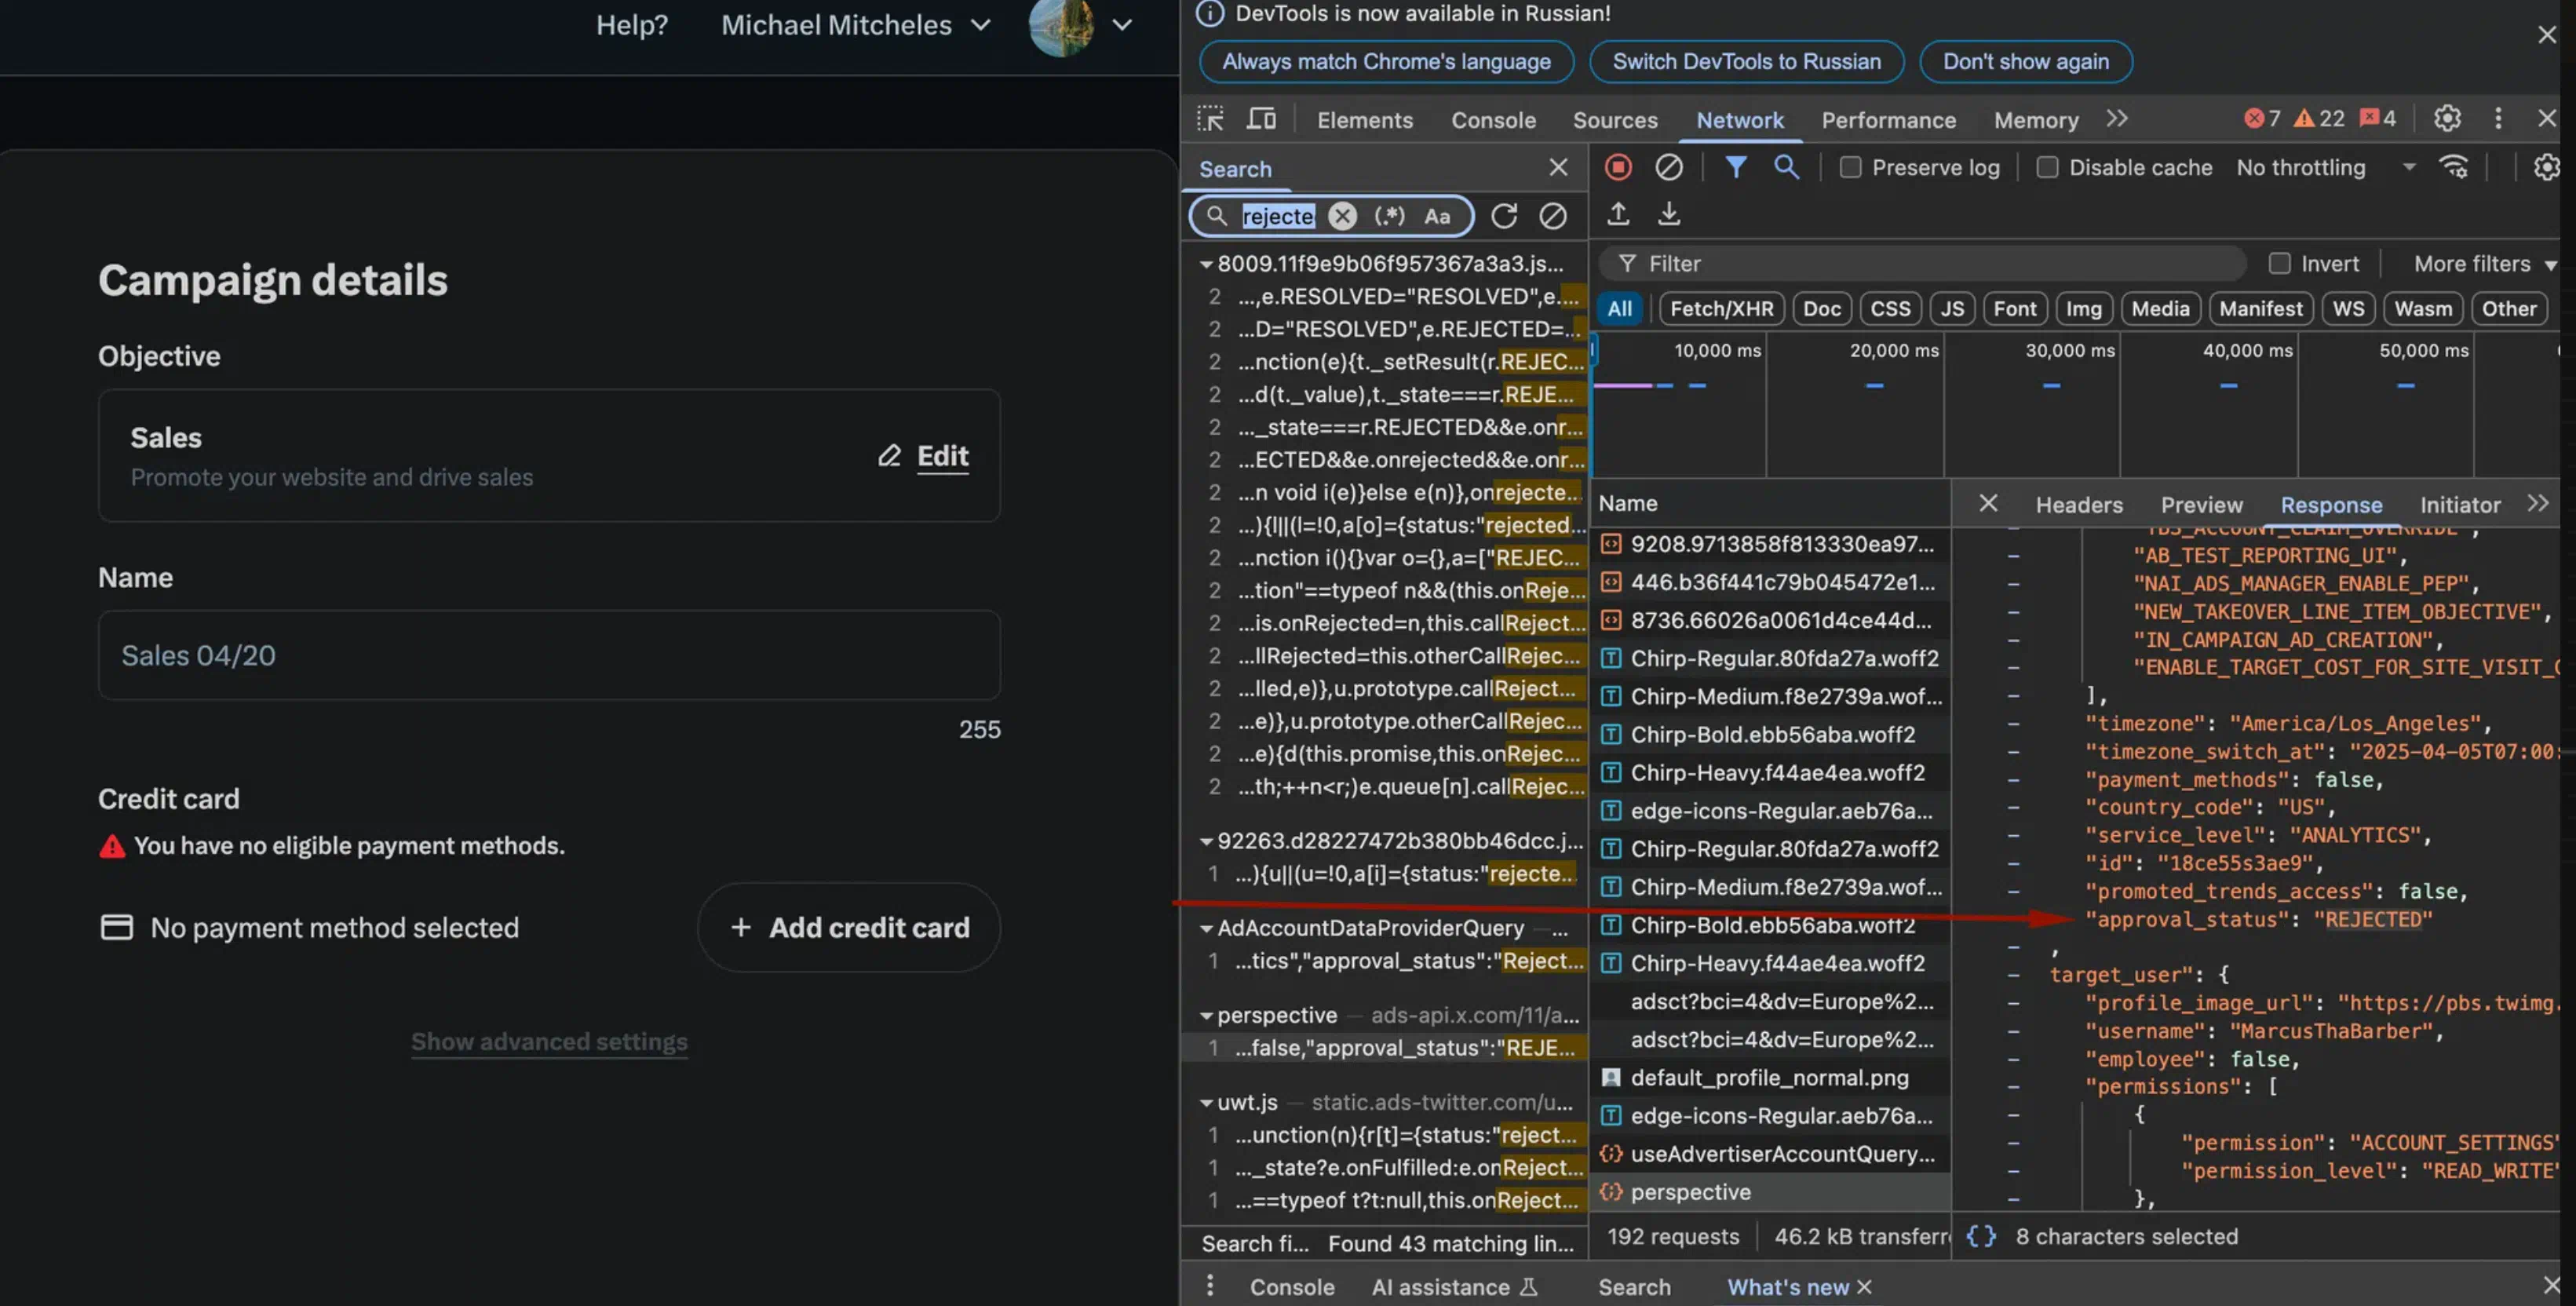Click the issues badge showing 4
2576x1306 pixels.
[x=2378, y=119]
